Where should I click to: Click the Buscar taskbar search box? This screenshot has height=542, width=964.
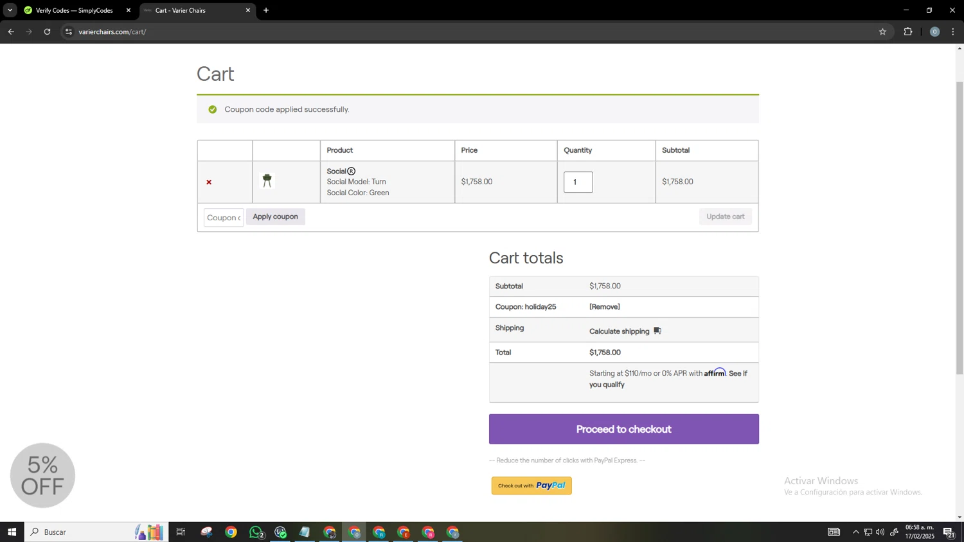96,532
